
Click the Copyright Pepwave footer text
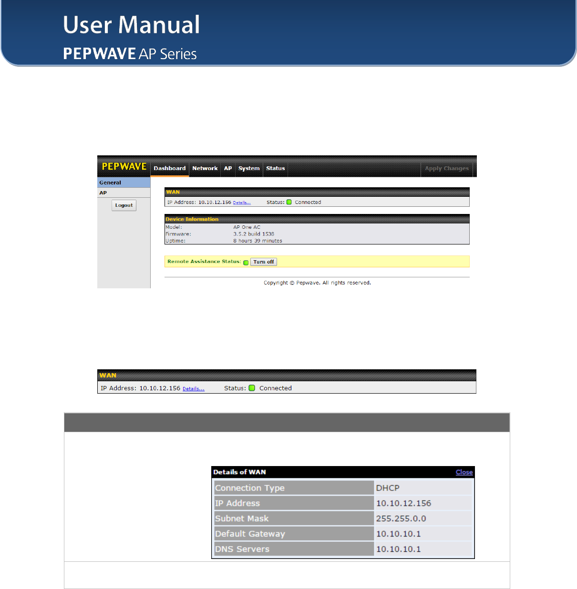[317, 283]
